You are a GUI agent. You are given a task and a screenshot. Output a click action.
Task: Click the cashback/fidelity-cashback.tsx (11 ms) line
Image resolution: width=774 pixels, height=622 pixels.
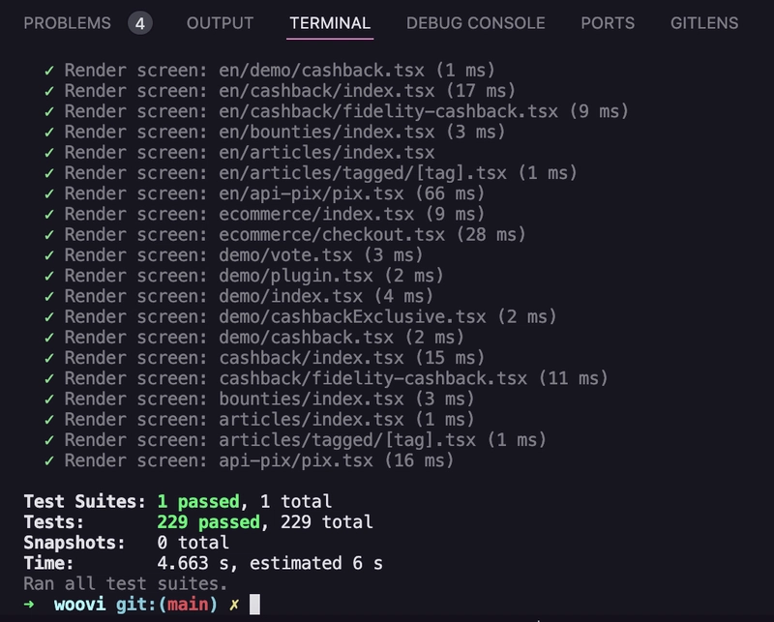coord(326,378)
